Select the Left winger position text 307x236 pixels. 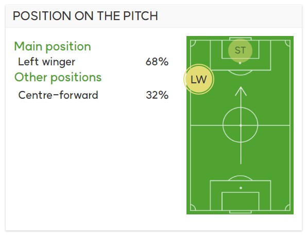click(x=46, y=62)
